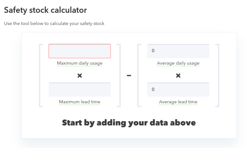This screenshot has width=249, height=148.
Task: Click the 'Use the tool below' instruction text
Action: [x=54, y=24]
